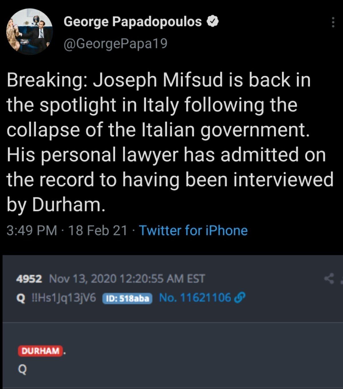Image resolution: width=343 pixels, height=389 pixels.
Task: Click the Q signature below DURHAM
Action: point(22,370)
